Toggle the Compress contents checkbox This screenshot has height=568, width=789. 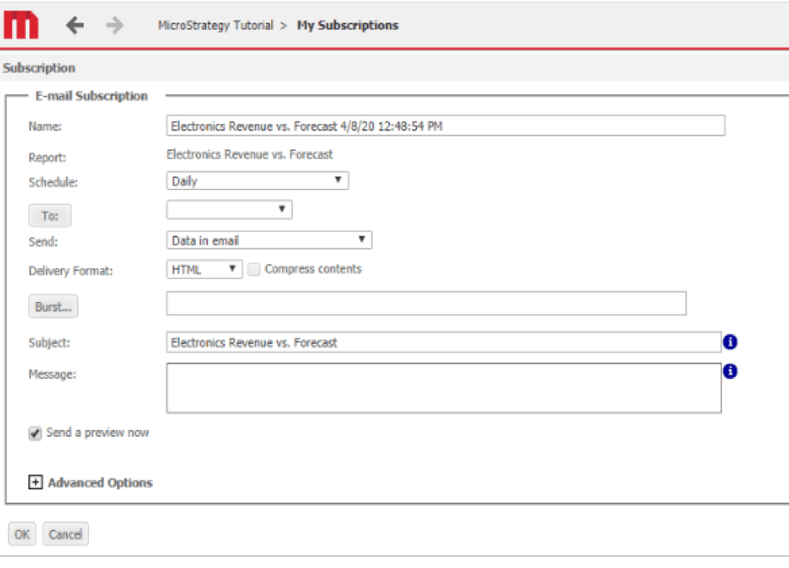pos(254,269)
